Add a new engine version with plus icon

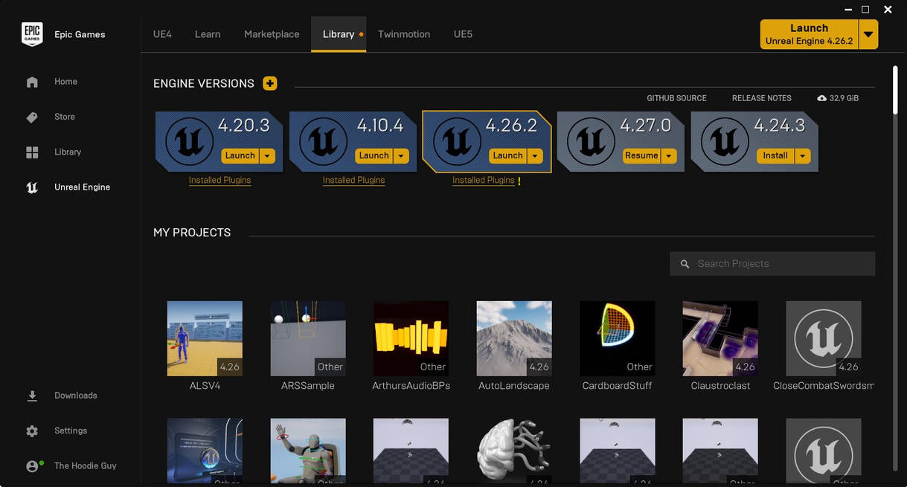pos(270,83)
